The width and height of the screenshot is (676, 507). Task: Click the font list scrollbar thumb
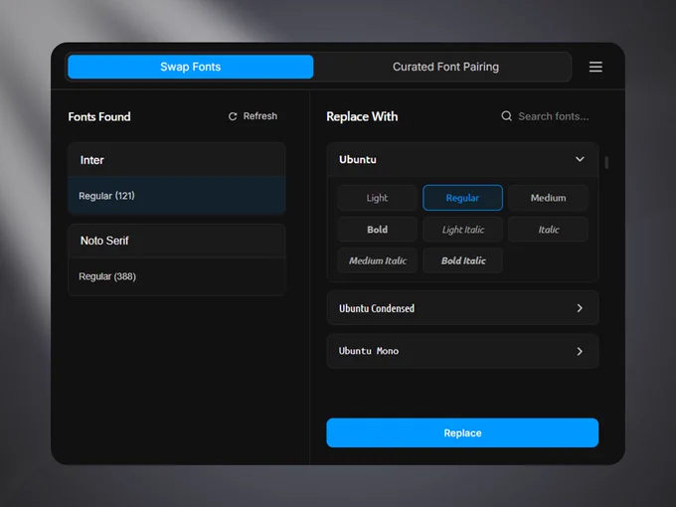[x=606, y=162]
